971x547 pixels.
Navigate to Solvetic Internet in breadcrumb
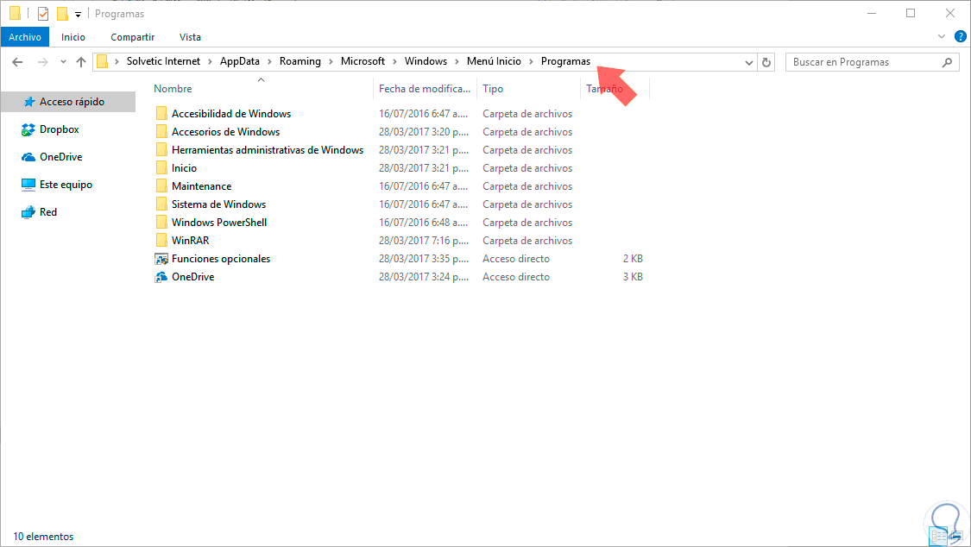click(163, 61)
